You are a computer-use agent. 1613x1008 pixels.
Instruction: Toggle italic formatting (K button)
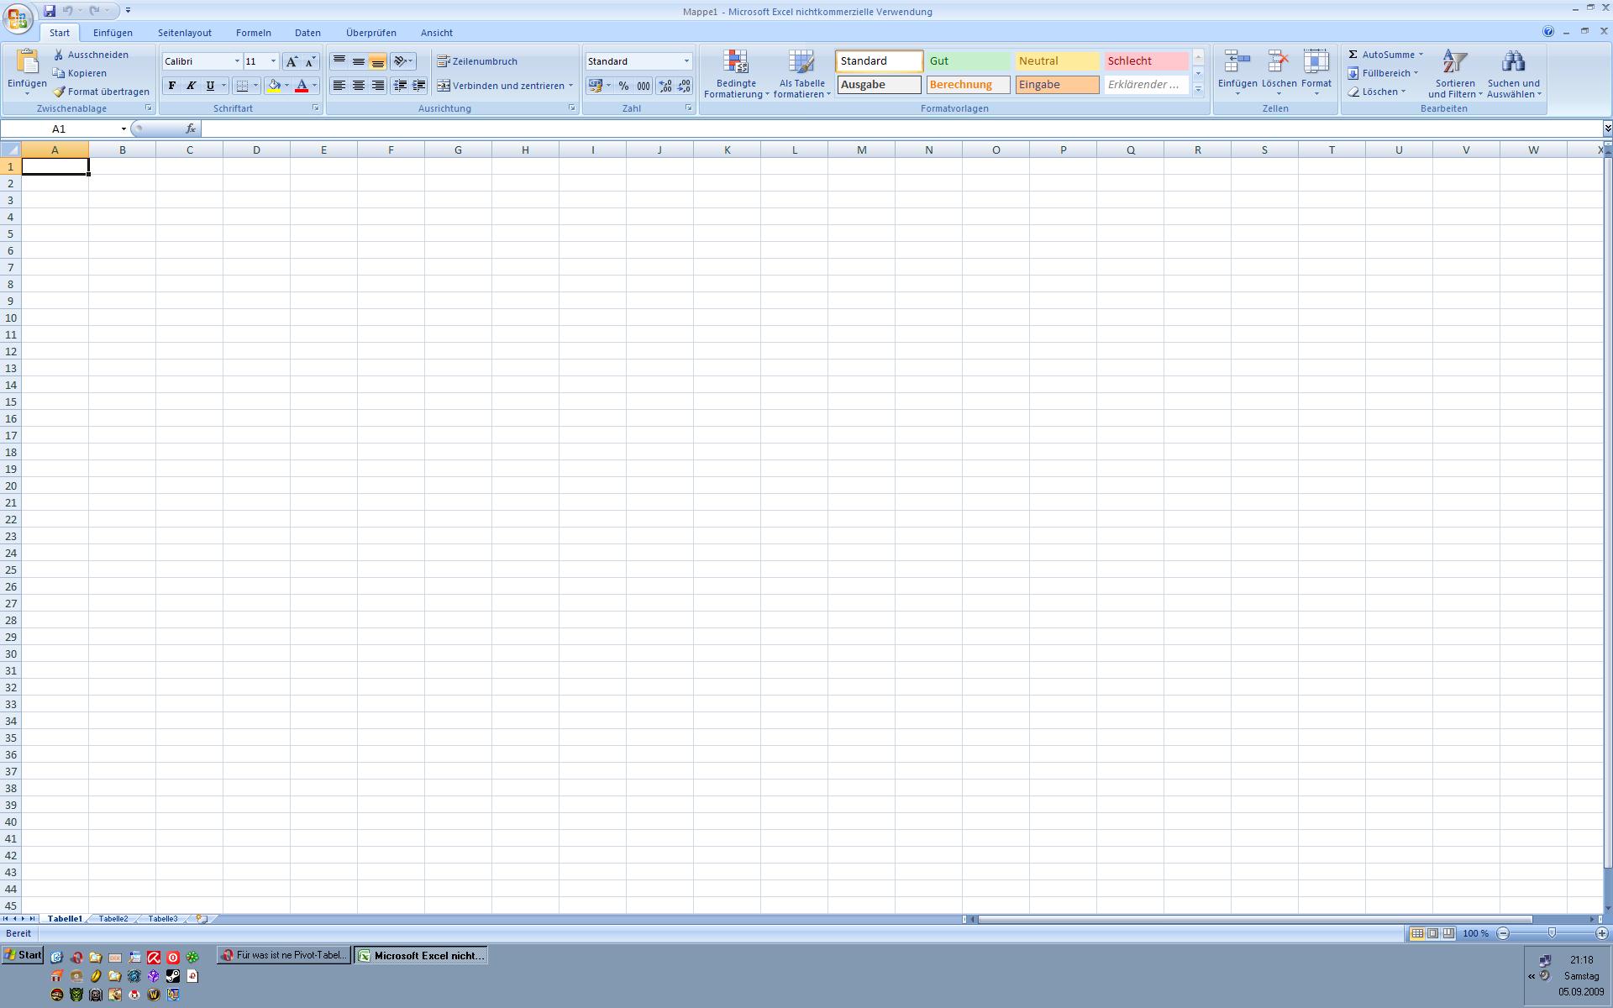pyautogui.click(x=191, y=86)
